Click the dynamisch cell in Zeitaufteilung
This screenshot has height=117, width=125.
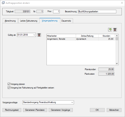click(87, 39)
